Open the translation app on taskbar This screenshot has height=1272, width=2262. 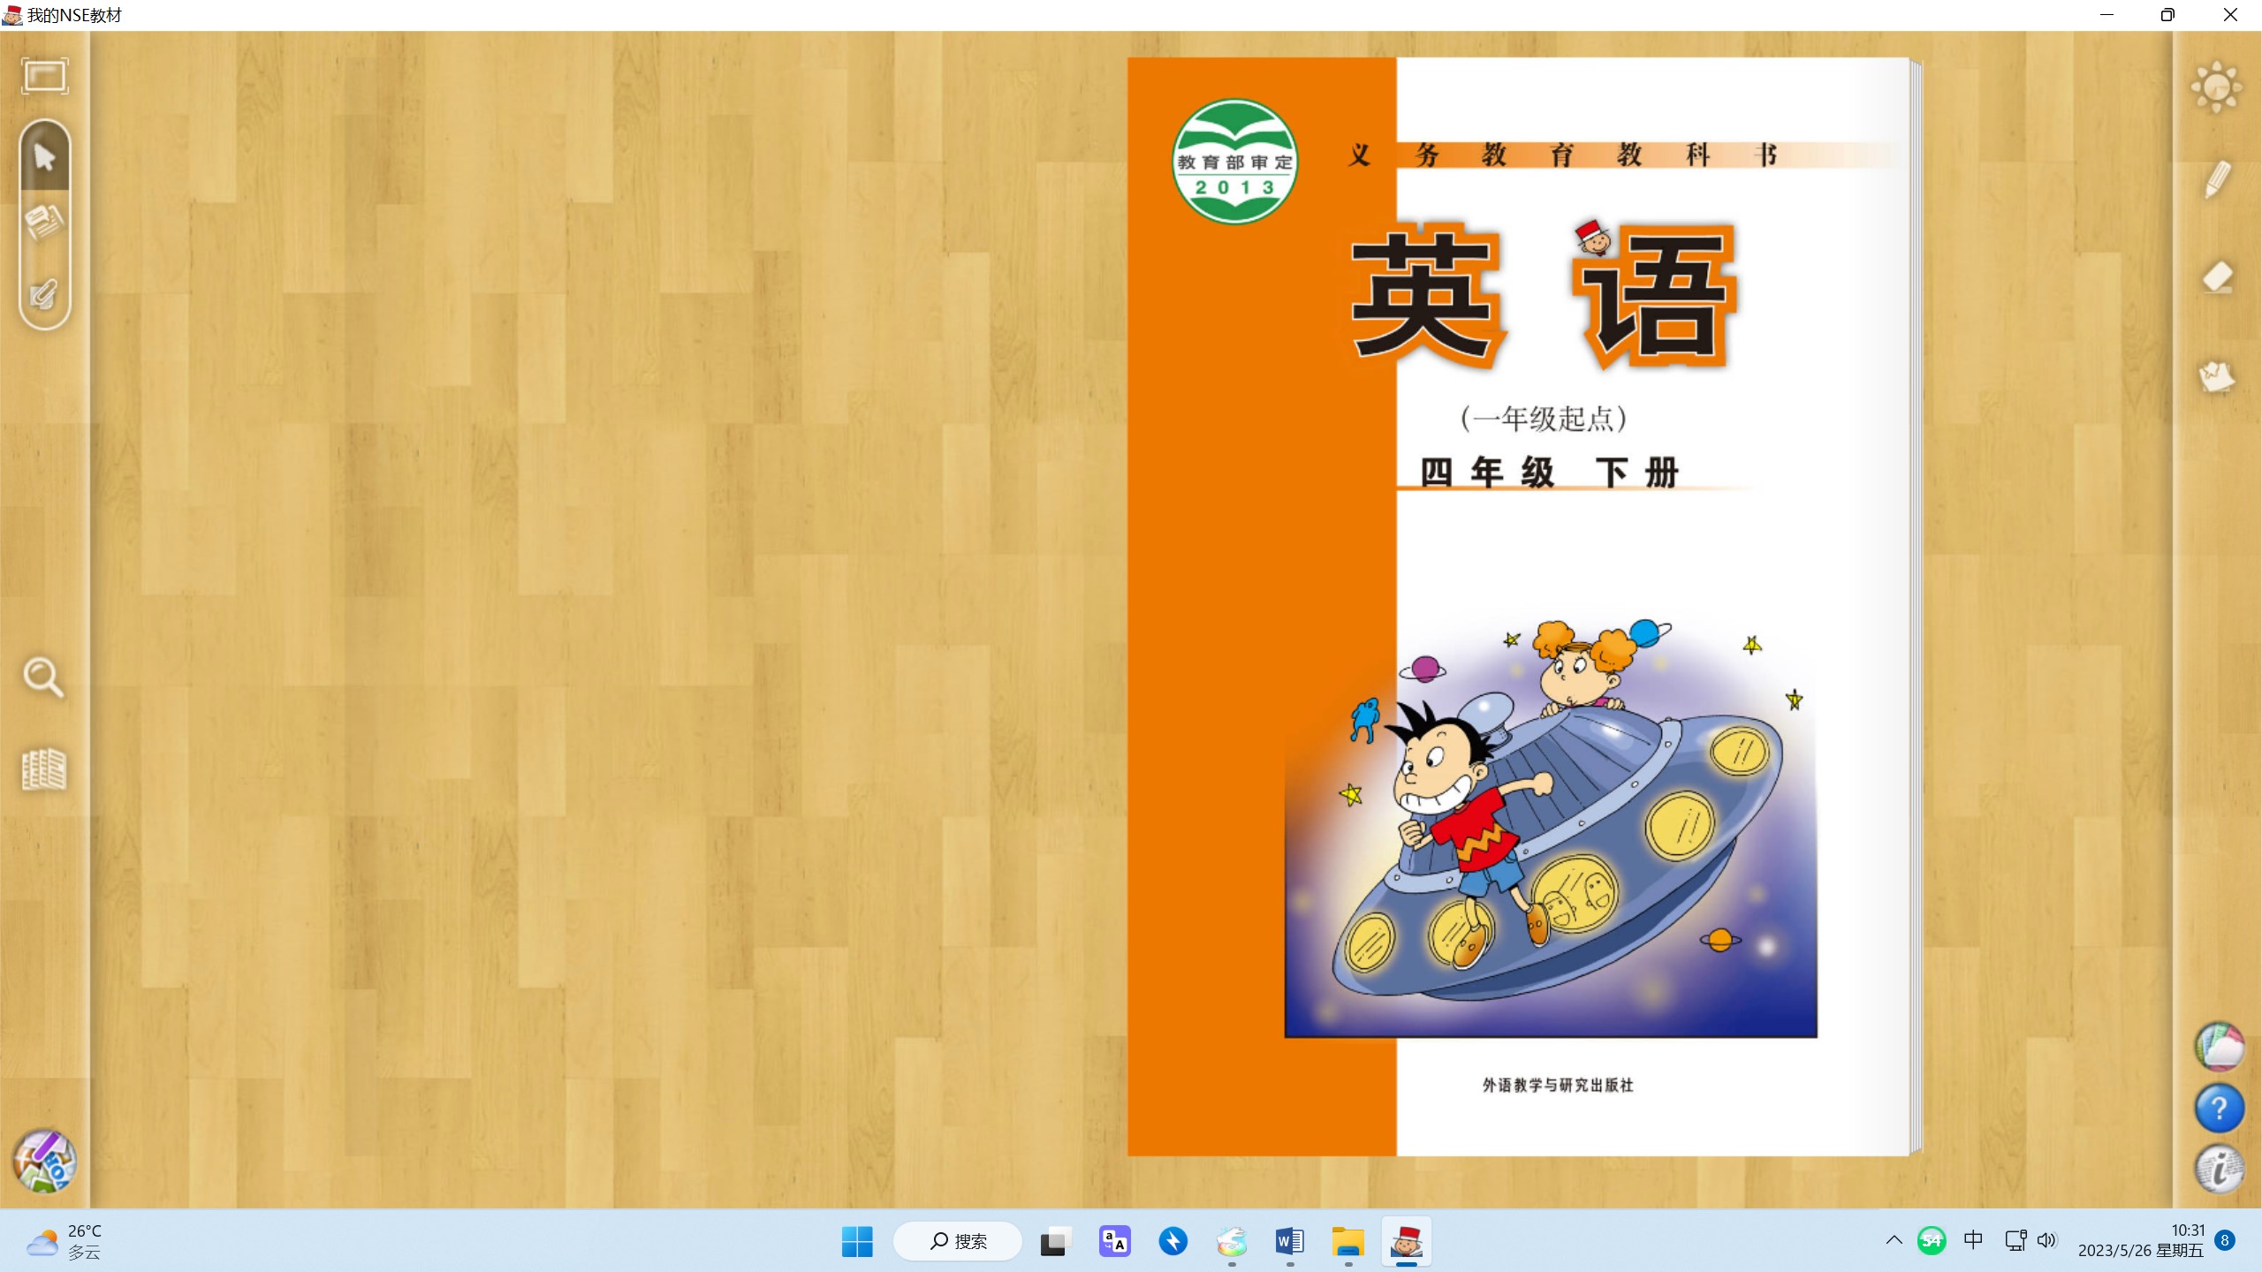tap(1114, 1241)
